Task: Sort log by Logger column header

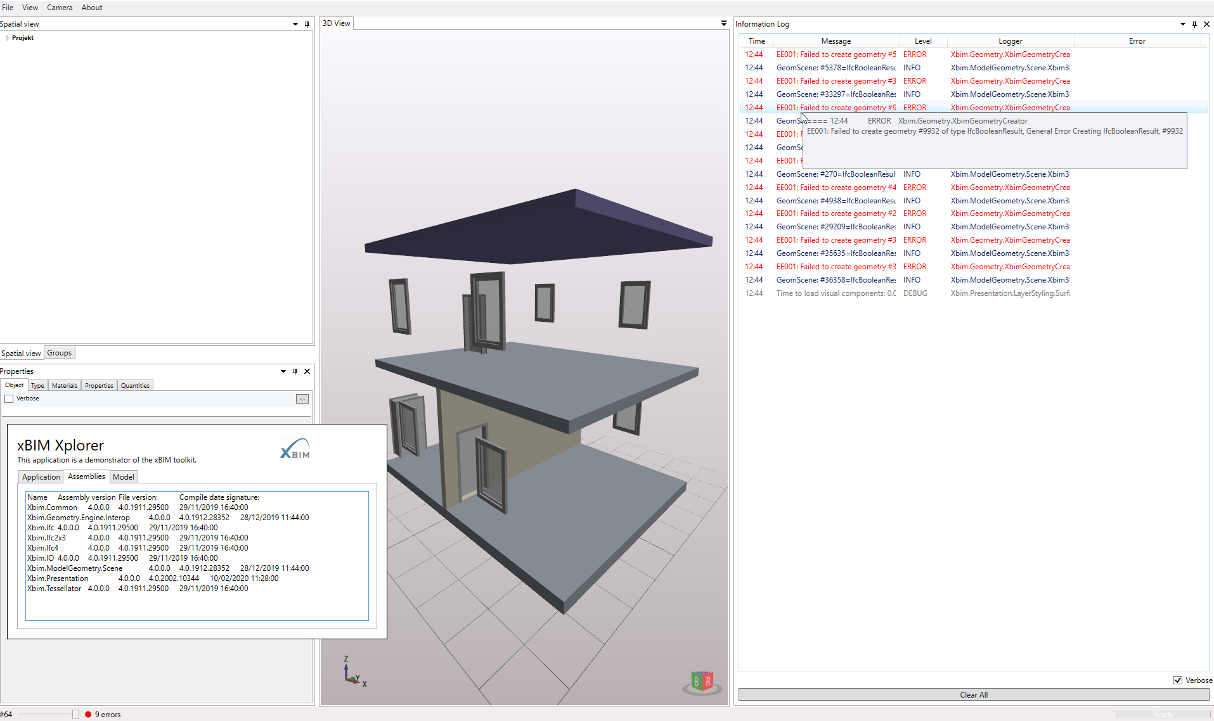Action: [1011, 41]
